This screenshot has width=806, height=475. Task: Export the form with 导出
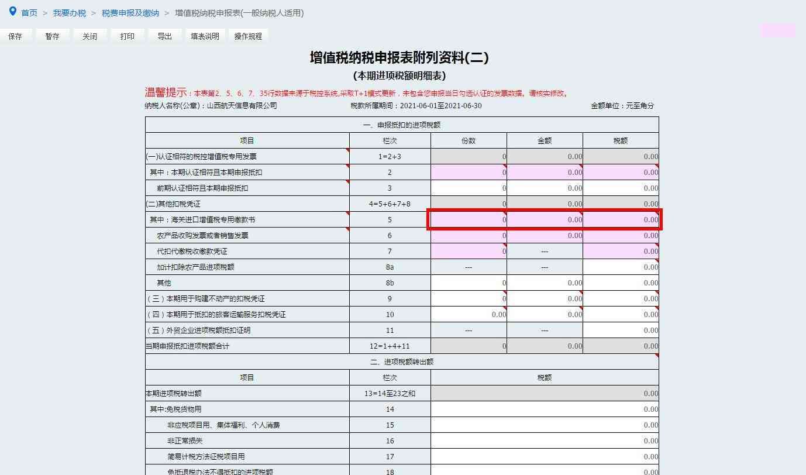(164, 36)
